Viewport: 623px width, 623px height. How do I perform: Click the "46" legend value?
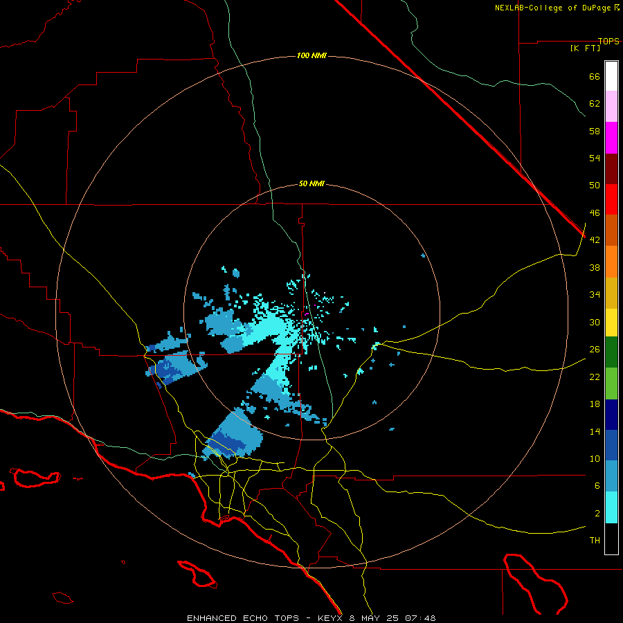coord(595,213)
